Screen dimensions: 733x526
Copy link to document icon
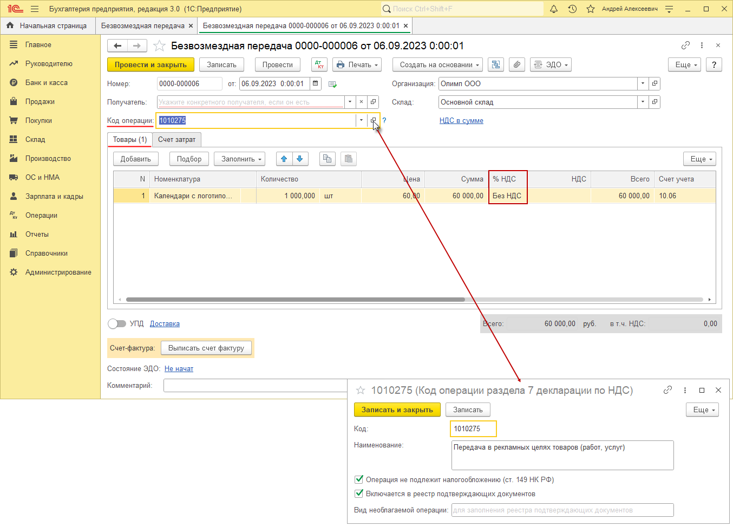685,45
